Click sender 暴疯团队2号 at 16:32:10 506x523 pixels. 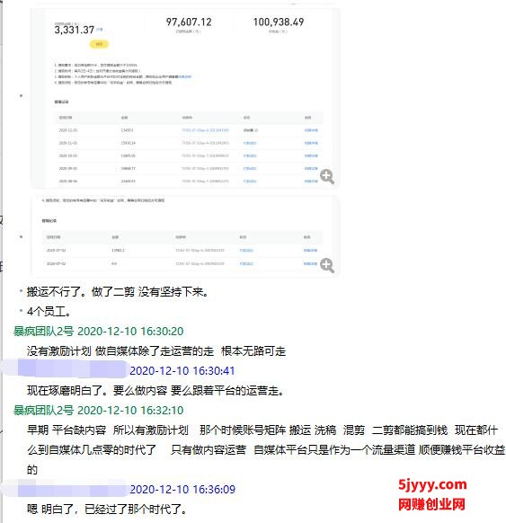click(x=43, y=410)
